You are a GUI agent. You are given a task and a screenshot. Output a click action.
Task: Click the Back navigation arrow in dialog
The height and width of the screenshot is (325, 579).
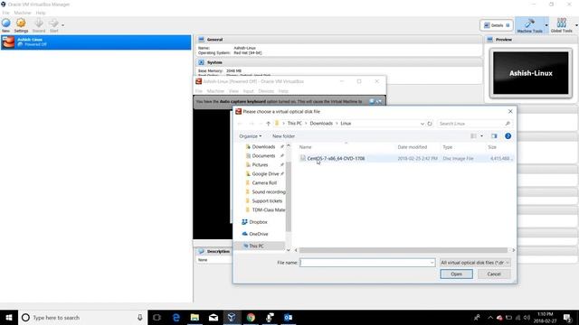click(240, 124)
